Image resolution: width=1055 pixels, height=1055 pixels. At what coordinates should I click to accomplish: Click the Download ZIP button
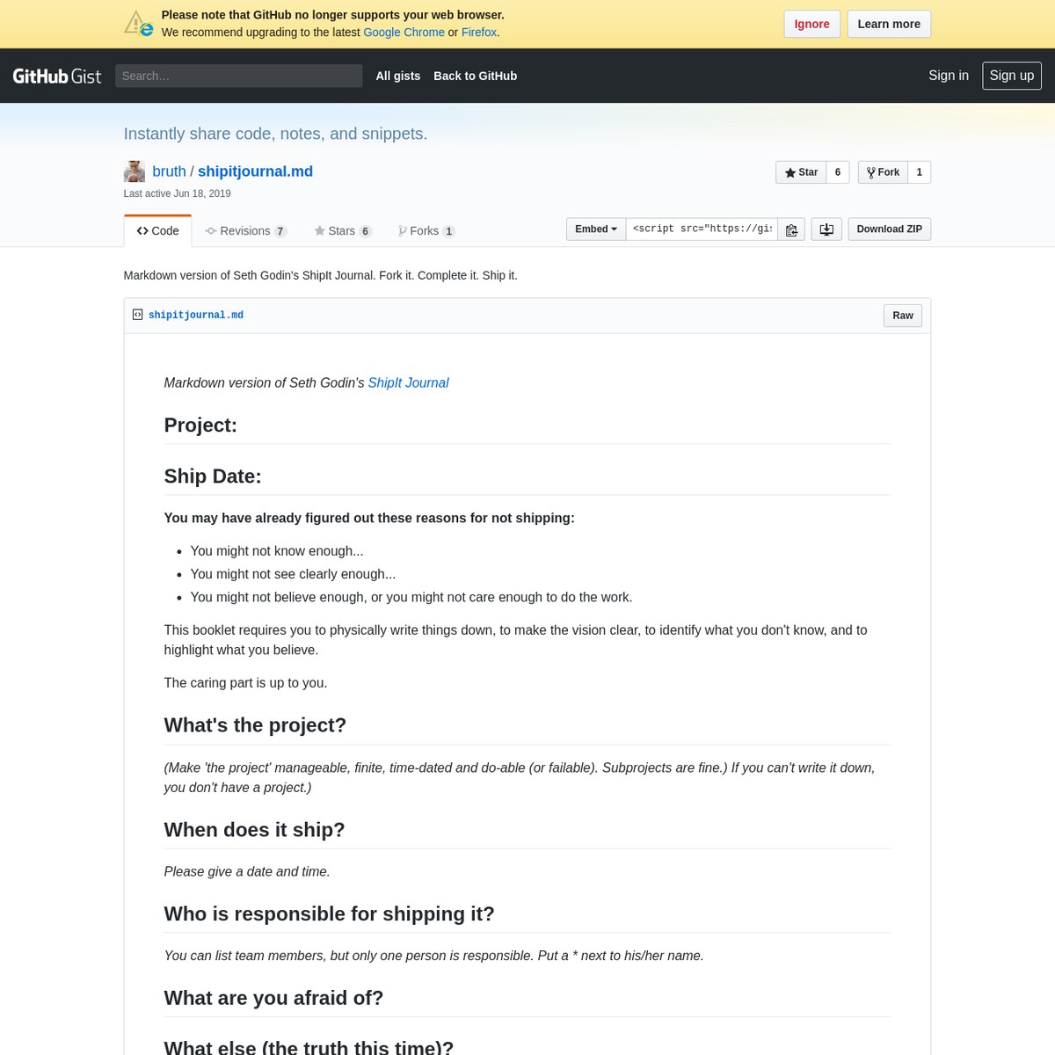click(889, 229)
